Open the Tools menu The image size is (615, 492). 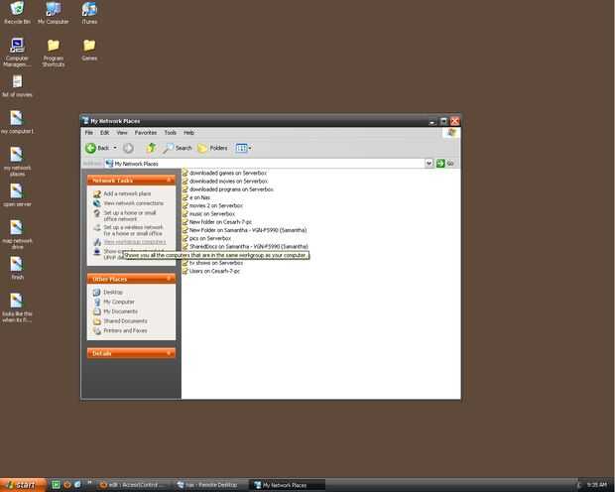click(x=171, y=133)
